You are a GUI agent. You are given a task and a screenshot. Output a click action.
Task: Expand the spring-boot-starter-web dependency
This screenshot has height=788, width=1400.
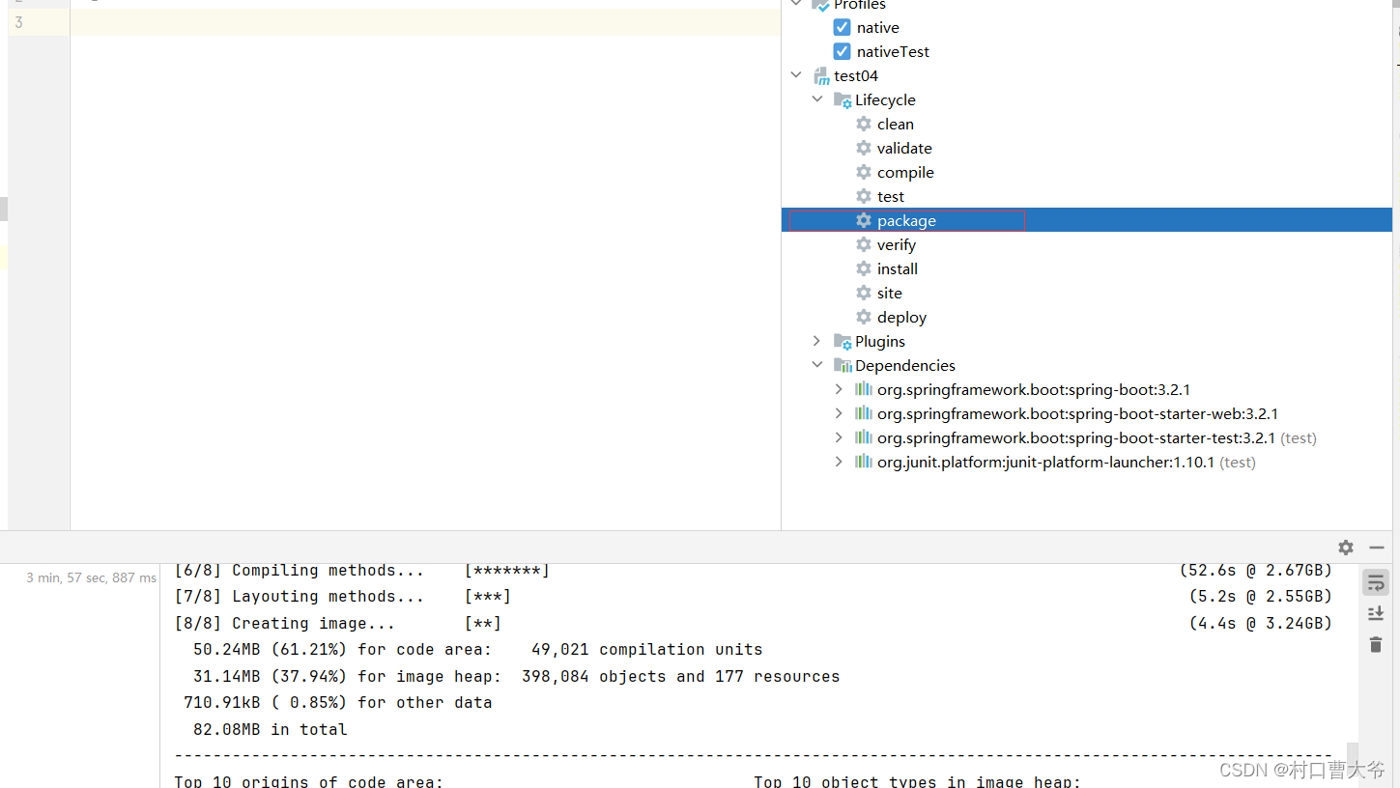point(839,413)
